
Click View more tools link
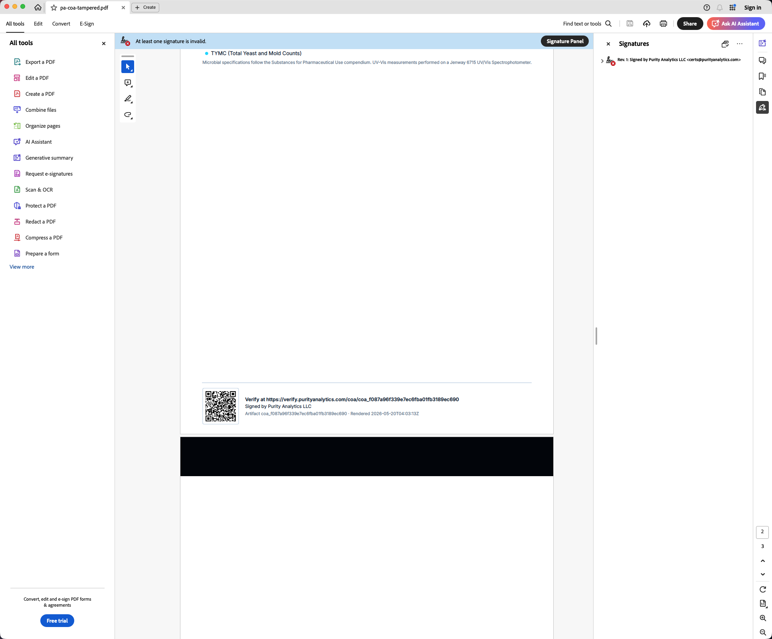tap(22, 267)
